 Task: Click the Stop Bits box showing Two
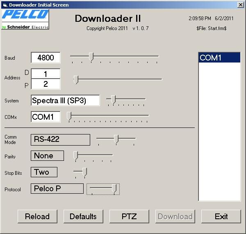pyautogui.click(x=44, y=172)
